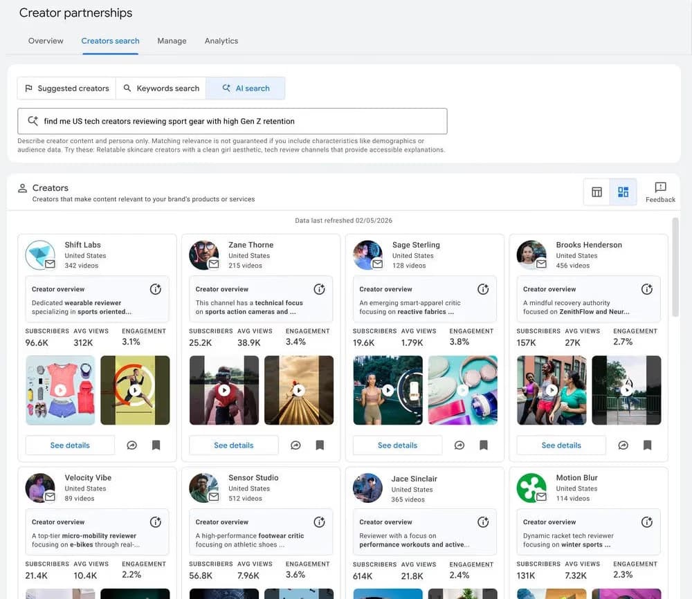This screenshot has width=692, height=599.
Task: Open Sensor Studio AI overview info icon
Action: 319,522
